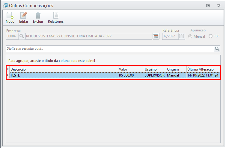
Task: Click the Empresa code field 00004
Action: (12, 36)
